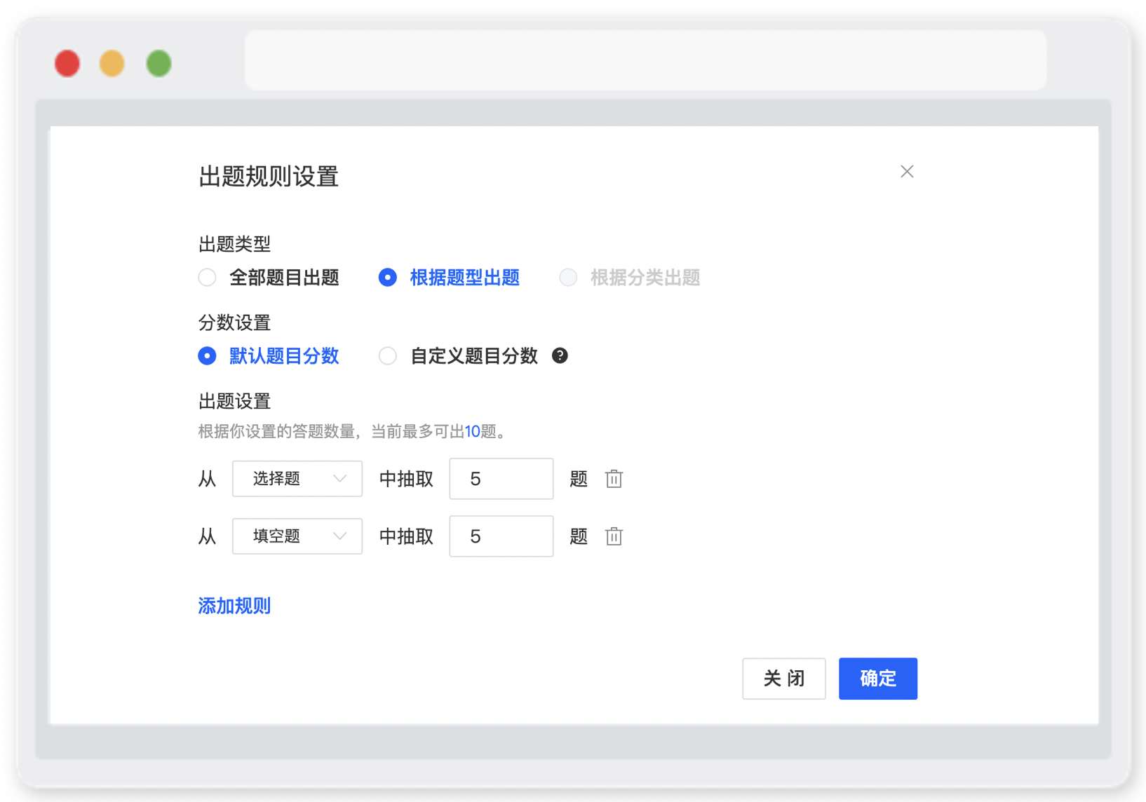Click 添加规则 link
Viewport: 1146px width, 802px height.
coord(234,606)
